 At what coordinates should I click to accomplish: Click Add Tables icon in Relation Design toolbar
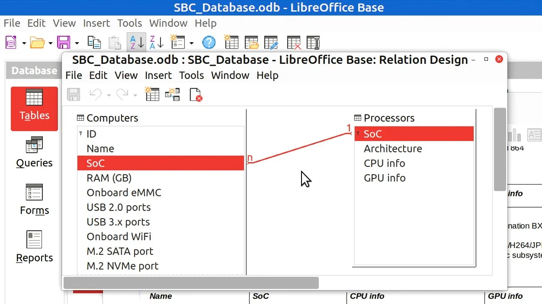pyautogui.click(x=152, y=95)
